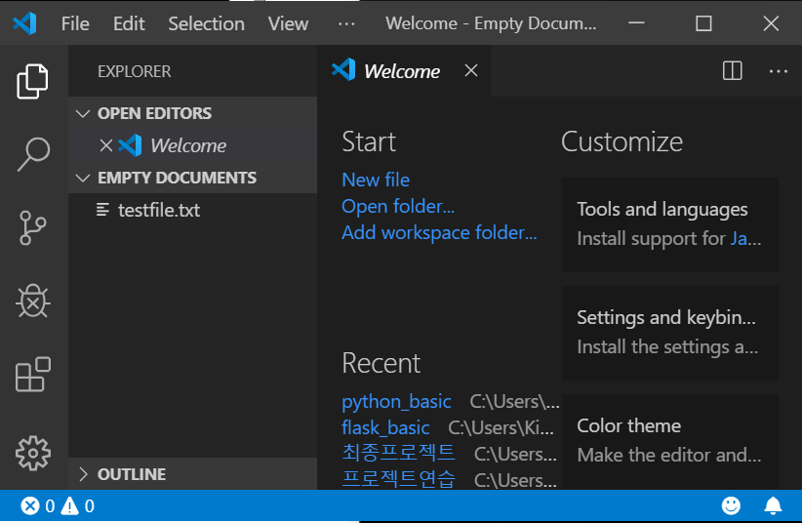Click Add workspace folder... link
The image size is (802, 523).
tap(439, 232)
